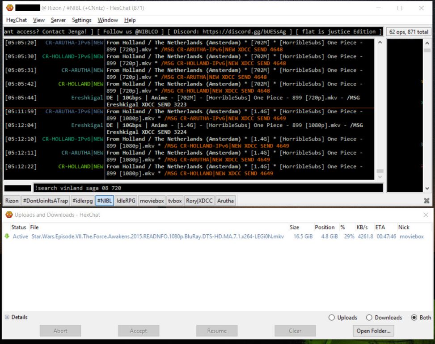Click the % column header
This screenshot has height=344, width=435.
coord(342,227)
